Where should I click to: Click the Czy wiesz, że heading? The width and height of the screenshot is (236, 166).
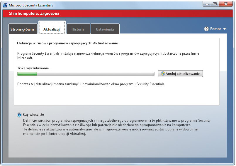[33, 115]
